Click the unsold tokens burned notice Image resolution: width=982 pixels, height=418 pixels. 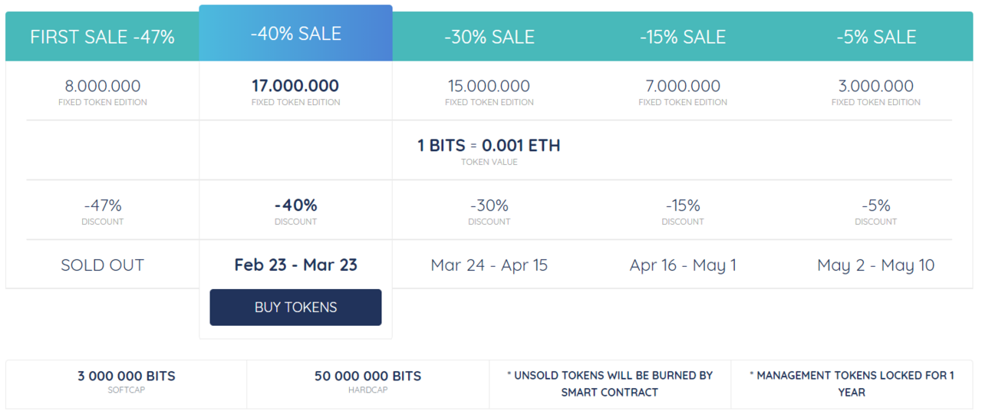click(x=610, y=383)
